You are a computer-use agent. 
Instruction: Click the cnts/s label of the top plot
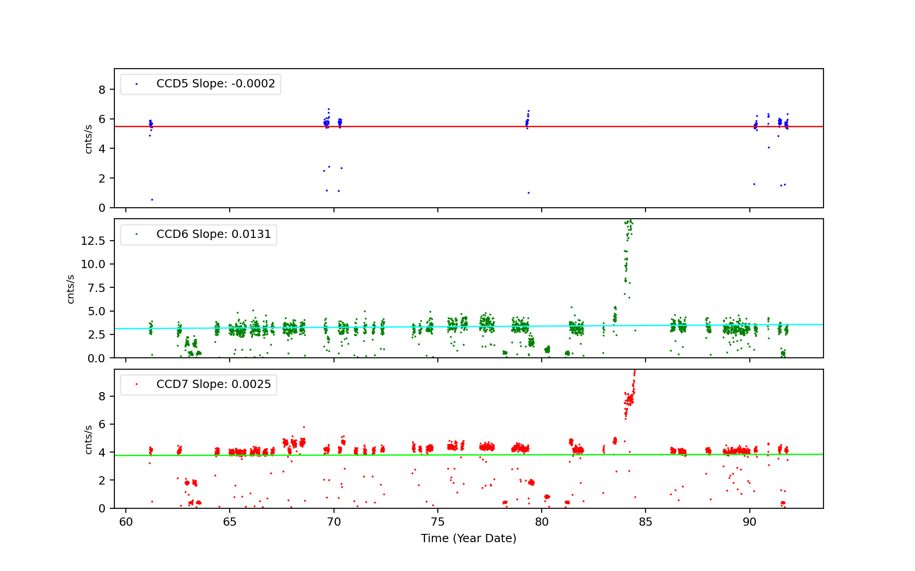pyautogui.click(x=89, y=139)
